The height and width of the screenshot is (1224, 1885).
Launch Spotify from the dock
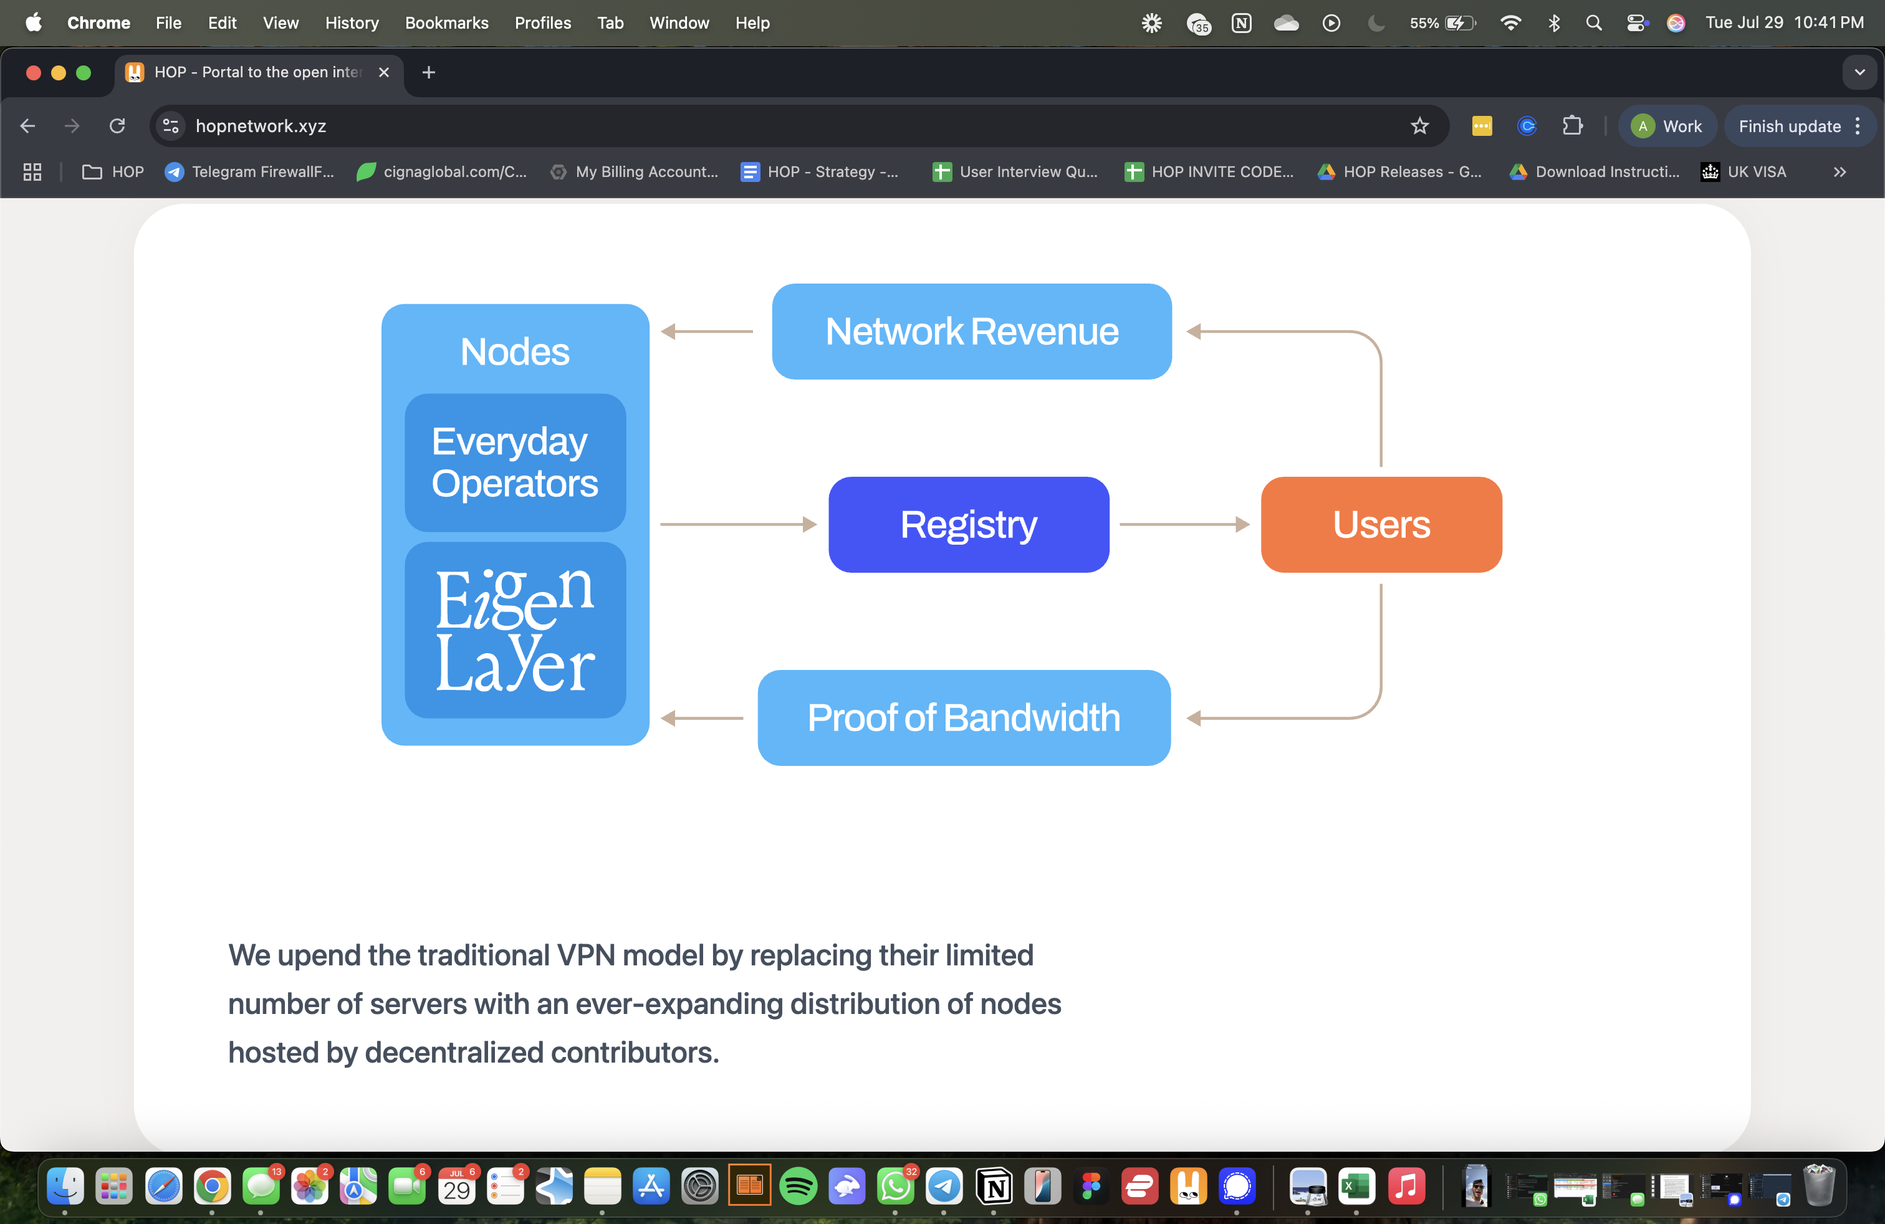799,1187
